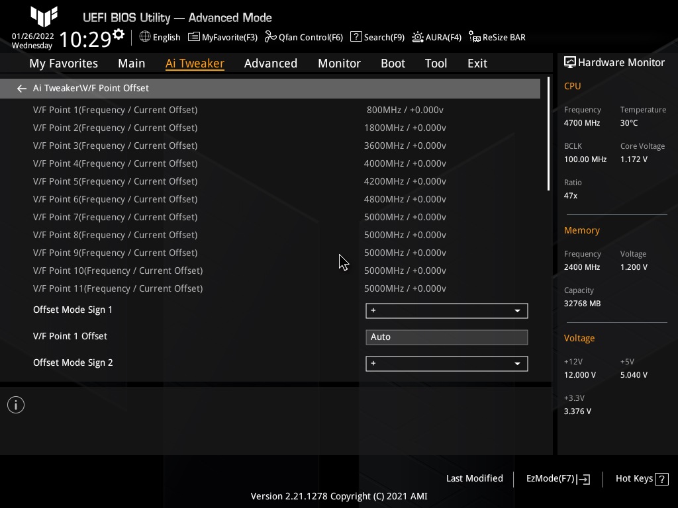
Task: Click the back arrow to Ai Tweaker
Action: click(x=22, y=89)
